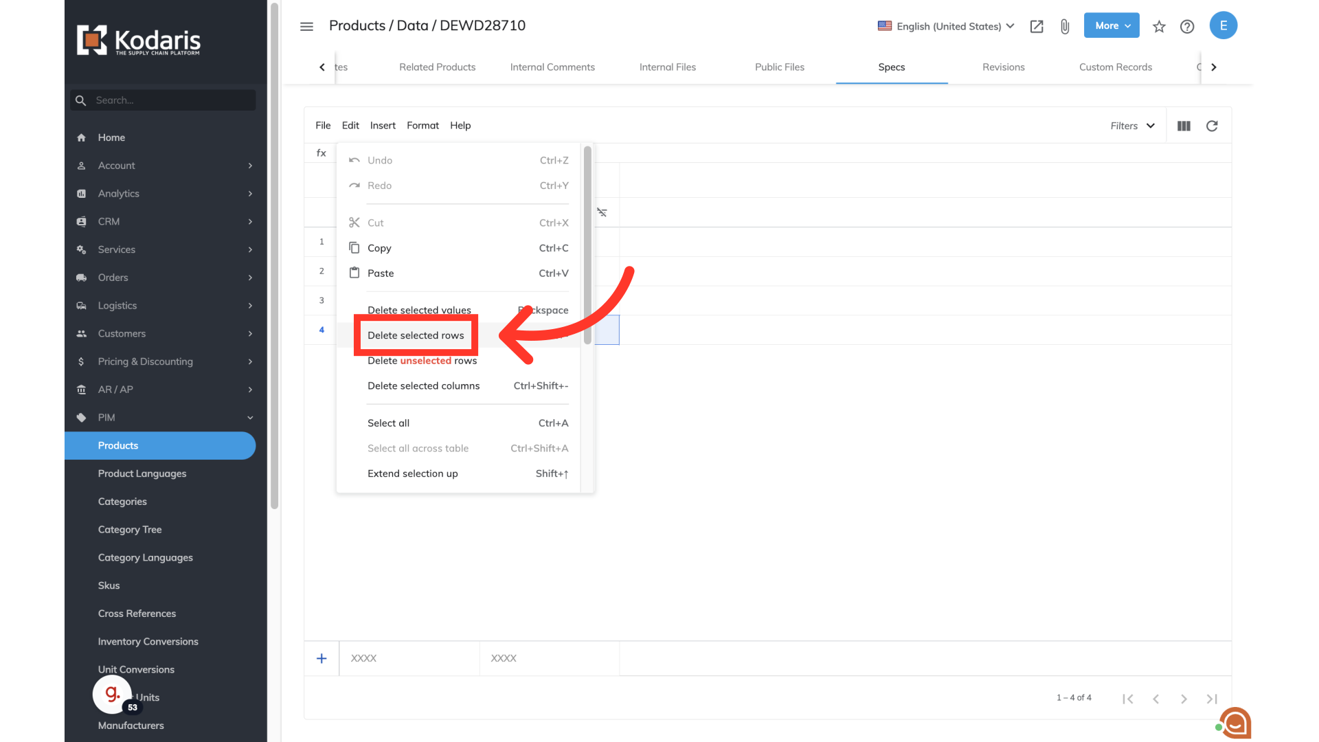Click the plus icon to add row
The image size is (1319, 742).
[x=322, y=658]
